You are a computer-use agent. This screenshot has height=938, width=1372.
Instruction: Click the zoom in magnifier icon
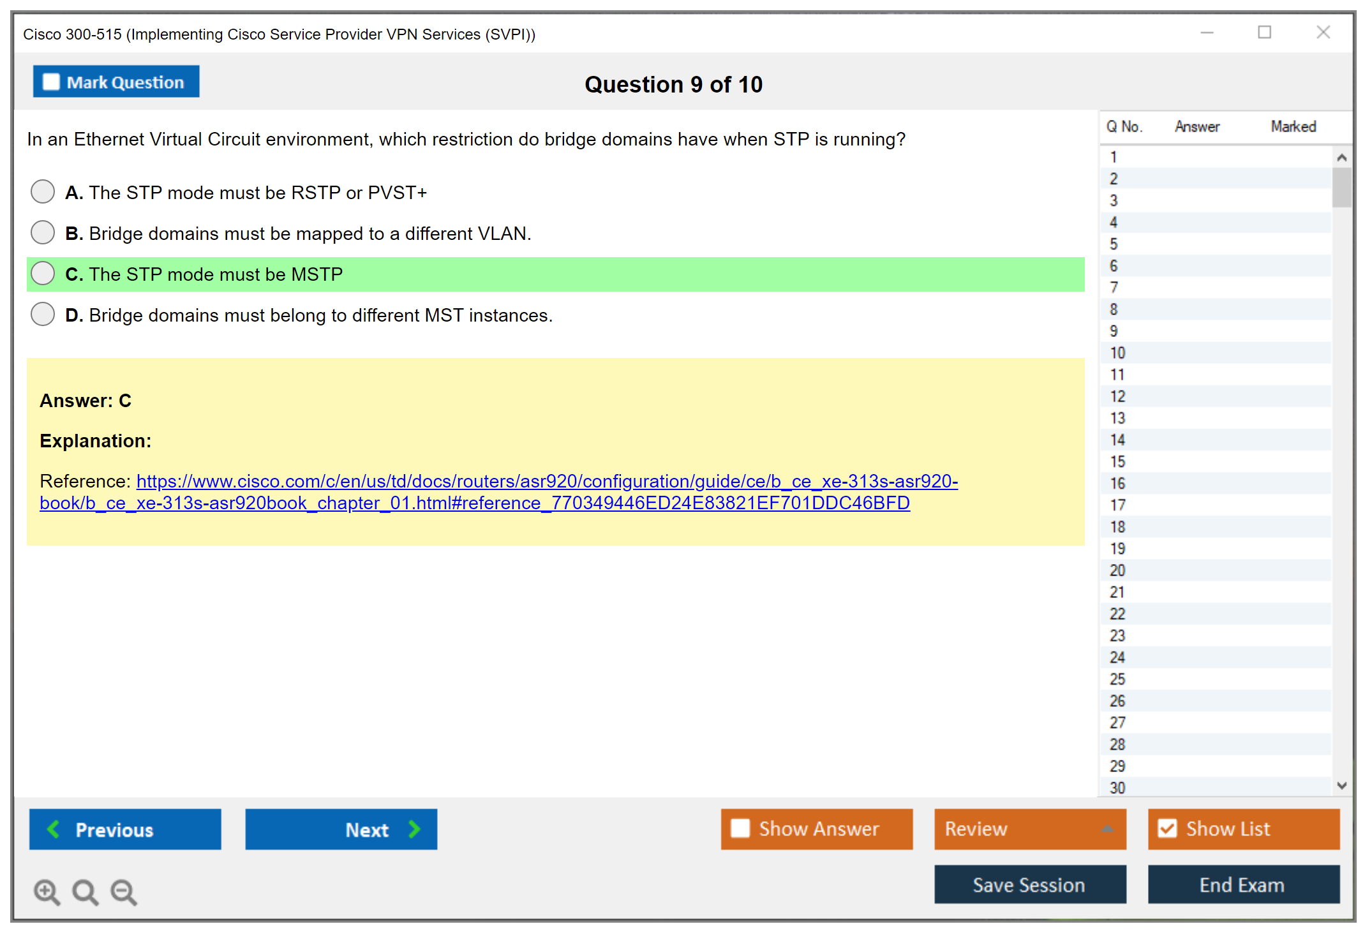(47, 891)
